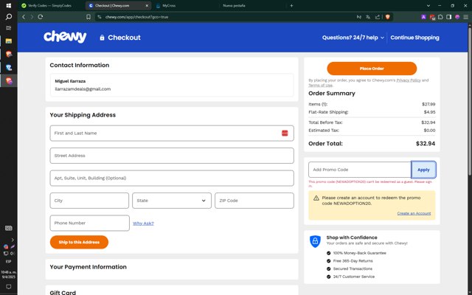Image resolution: width=472 pixels, height=295 pixels.
Task: Click into the Street Address field
Action: [172, 156]
